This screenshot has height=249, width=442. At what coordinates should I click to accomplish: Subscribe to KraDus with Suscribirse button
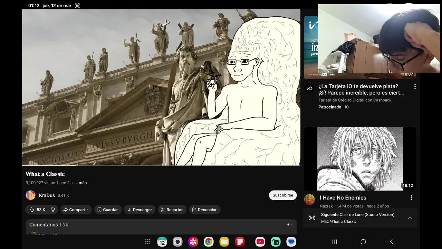pos(283,195)
